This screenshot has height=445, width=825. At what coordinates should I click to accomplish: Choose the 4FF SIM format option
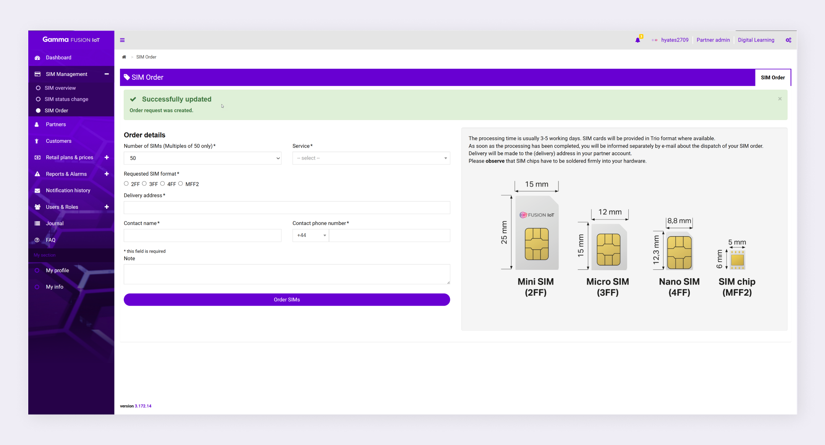(x=163, y=184)
